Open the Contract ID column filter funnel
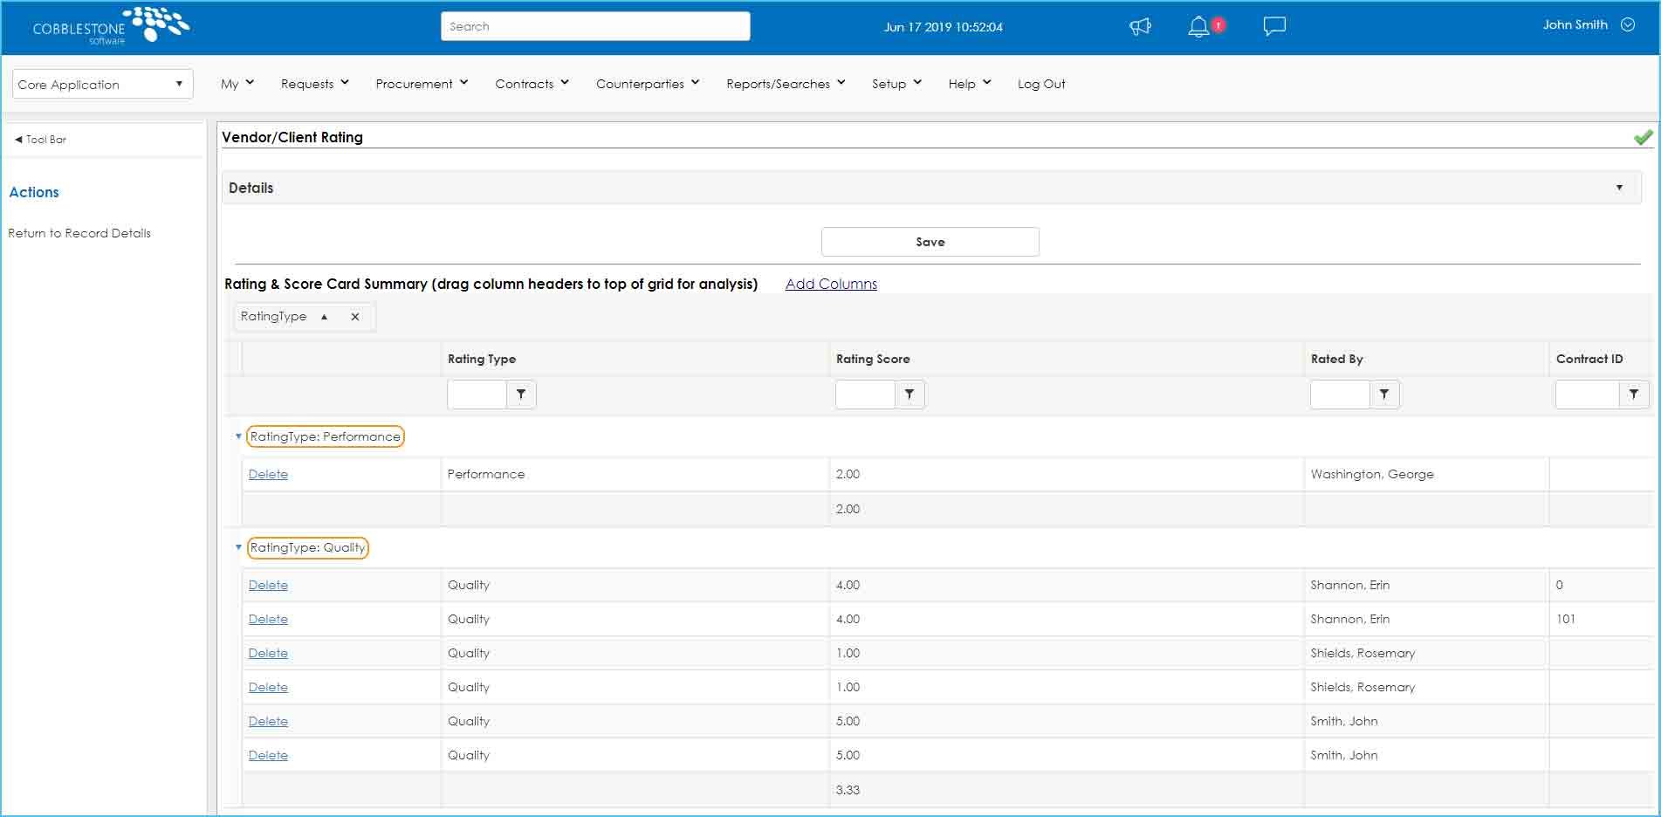 pos(1635,395)
